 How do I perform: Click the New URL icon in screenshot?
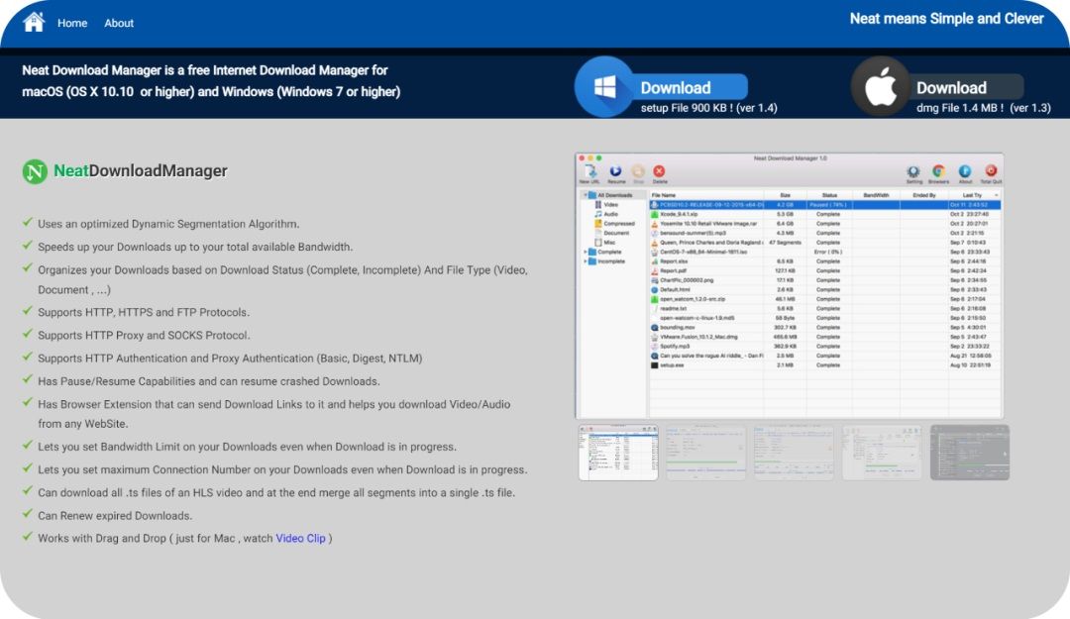coord(589,173)
